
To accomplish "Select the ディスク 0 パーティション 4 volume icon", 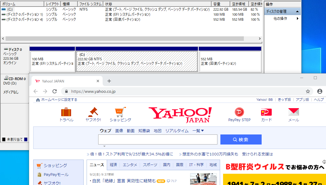I will pos(4,19).
